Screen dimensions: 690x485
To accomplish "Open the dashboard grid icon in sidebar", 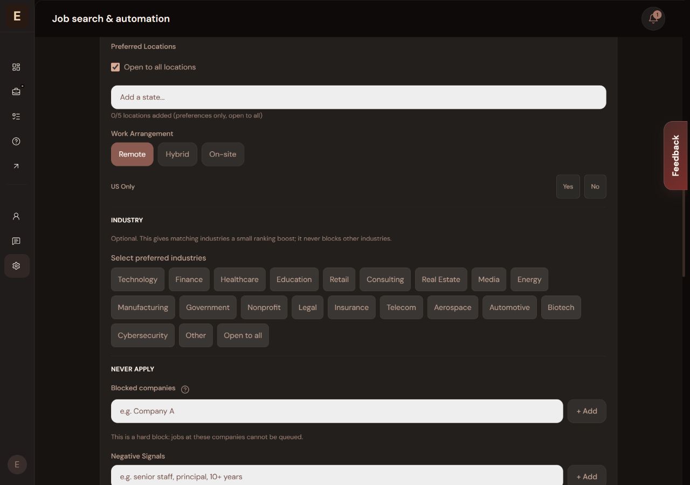I will coord(16,67).
